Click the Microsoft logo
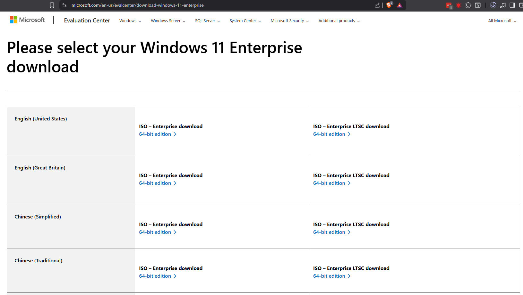The width and height of the screenshot is (523, 295). pos(27,20)
